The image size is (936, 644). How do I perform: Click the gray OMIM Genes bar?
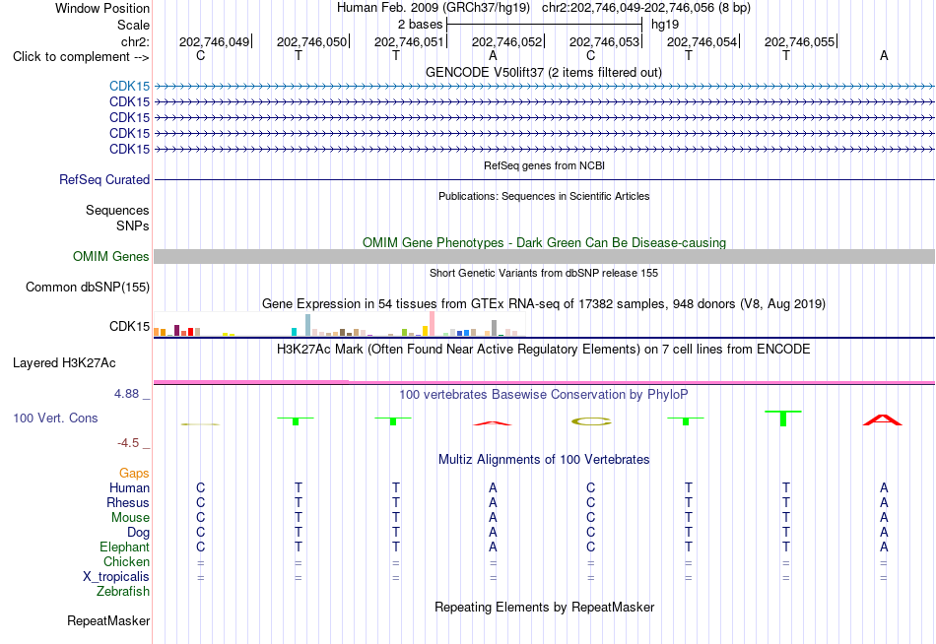[x=544, y=257]
